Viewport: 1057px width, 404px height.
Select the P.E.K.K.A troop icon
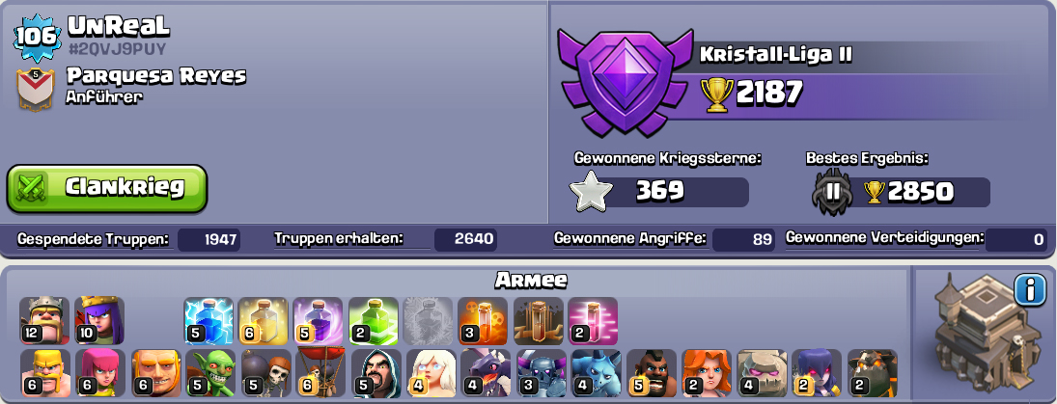pyautogui.click(x=542, y=373)
